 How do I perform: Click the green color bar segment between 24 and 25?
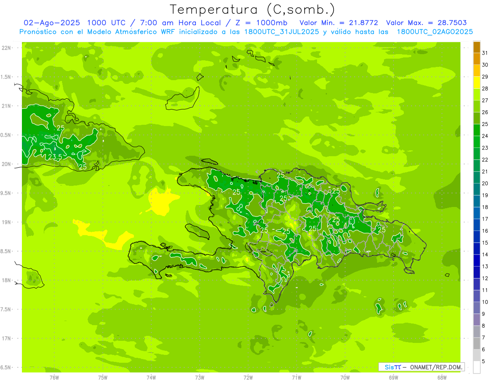point(477,130)
